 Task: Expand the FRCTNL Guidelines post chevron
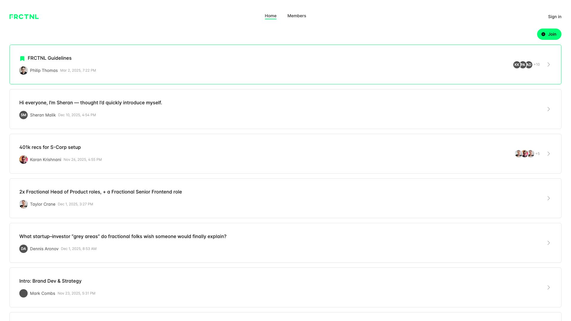[x=549, y=64]
